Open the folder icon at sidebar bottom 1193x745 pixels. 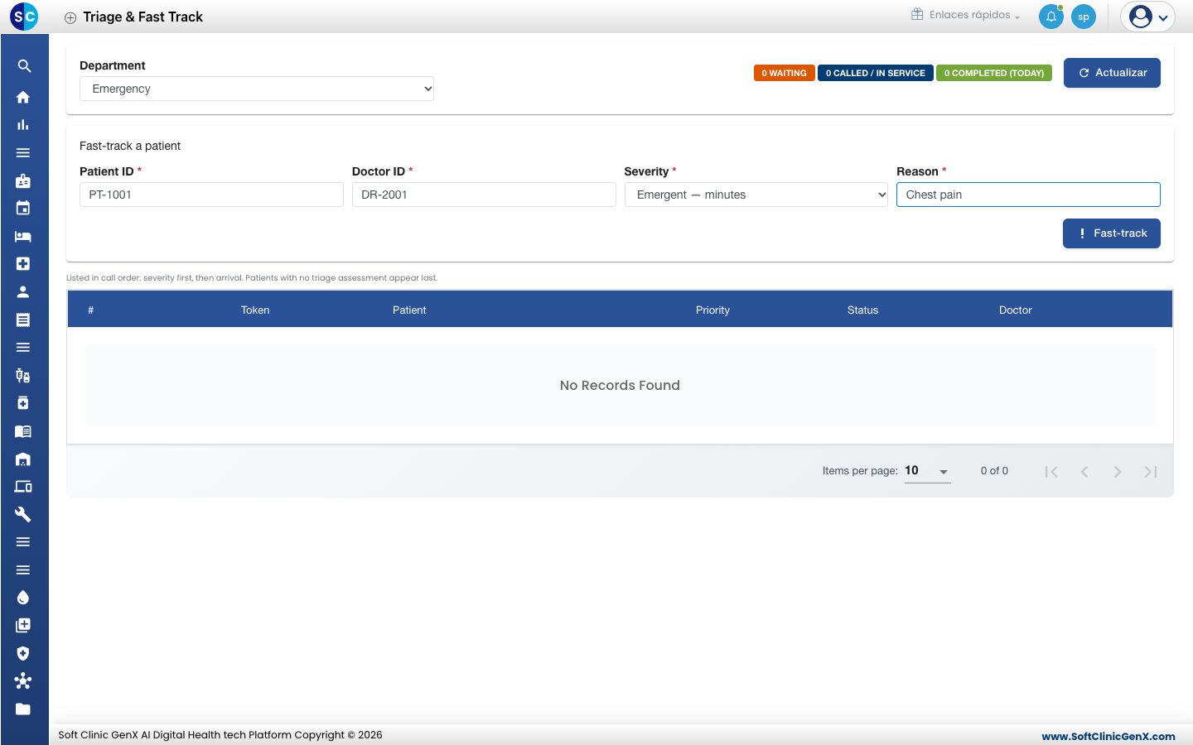[x=23, y=709]
